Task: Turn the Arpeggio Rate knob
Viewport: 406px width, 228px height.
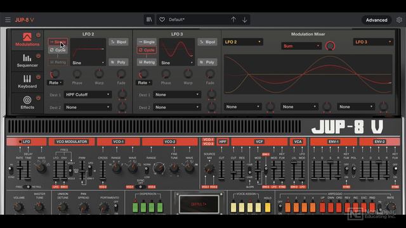Action: tap(391, 206)
